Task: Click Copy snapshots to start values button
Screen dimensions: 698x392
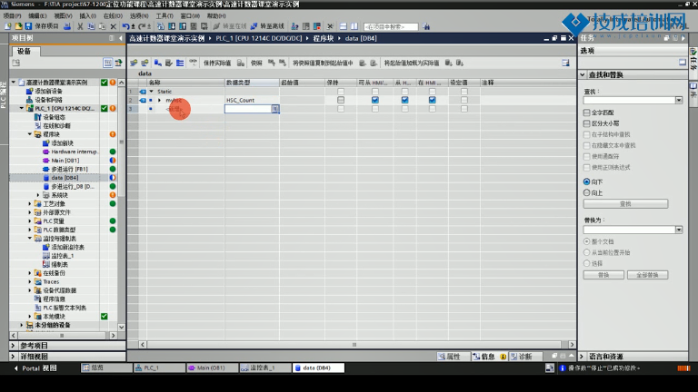Action: pyautogui.click(x=323, y=64)
